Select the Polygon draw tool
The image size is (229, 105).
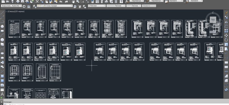[2, 26]
